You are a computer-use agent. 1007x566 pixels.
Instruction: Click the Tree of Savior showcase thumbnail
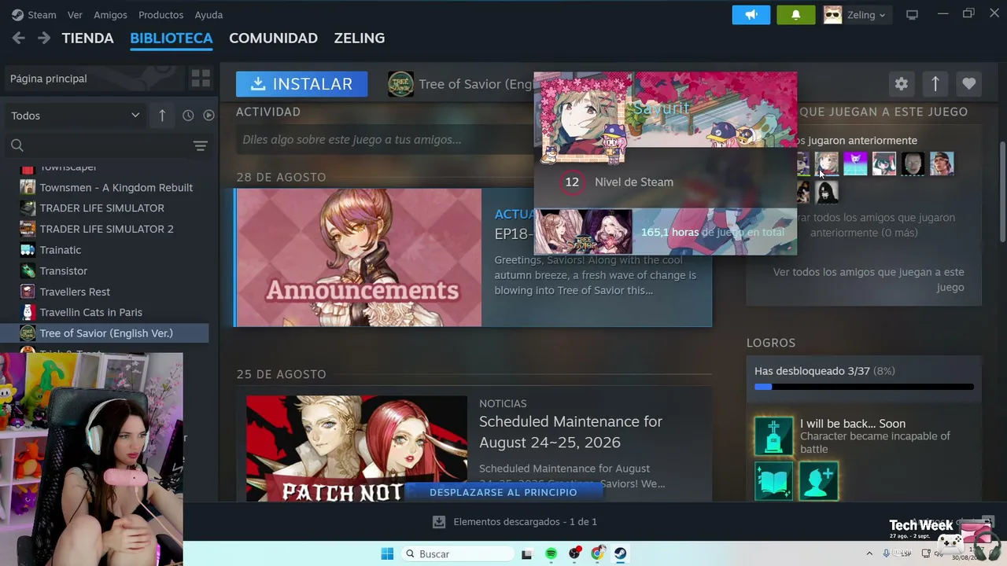[x=584, y=232]
